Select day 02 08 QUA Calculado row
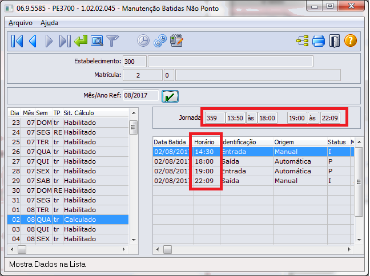 (68, 219)
